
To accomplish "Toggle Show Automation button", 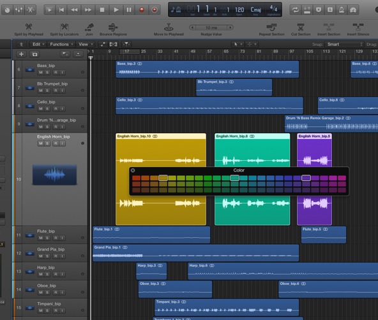I will (x=102, y=44).
